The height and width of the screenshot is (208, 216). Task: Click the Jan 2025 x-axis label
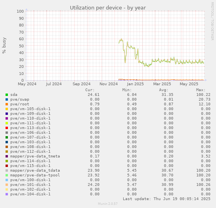coord(135,84)
